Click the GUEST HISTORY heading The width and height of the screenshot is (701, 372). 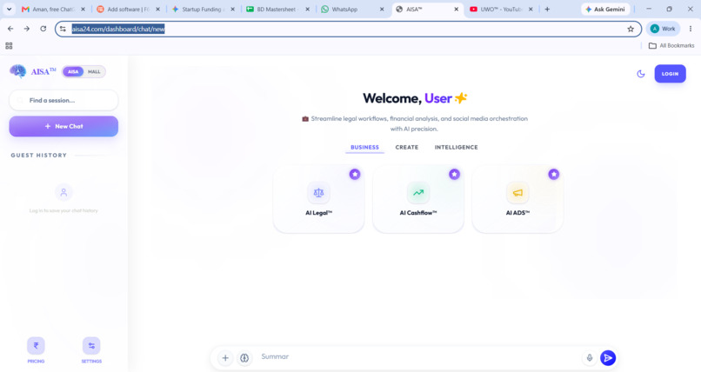pyautogui.click(x=39, y=156)
